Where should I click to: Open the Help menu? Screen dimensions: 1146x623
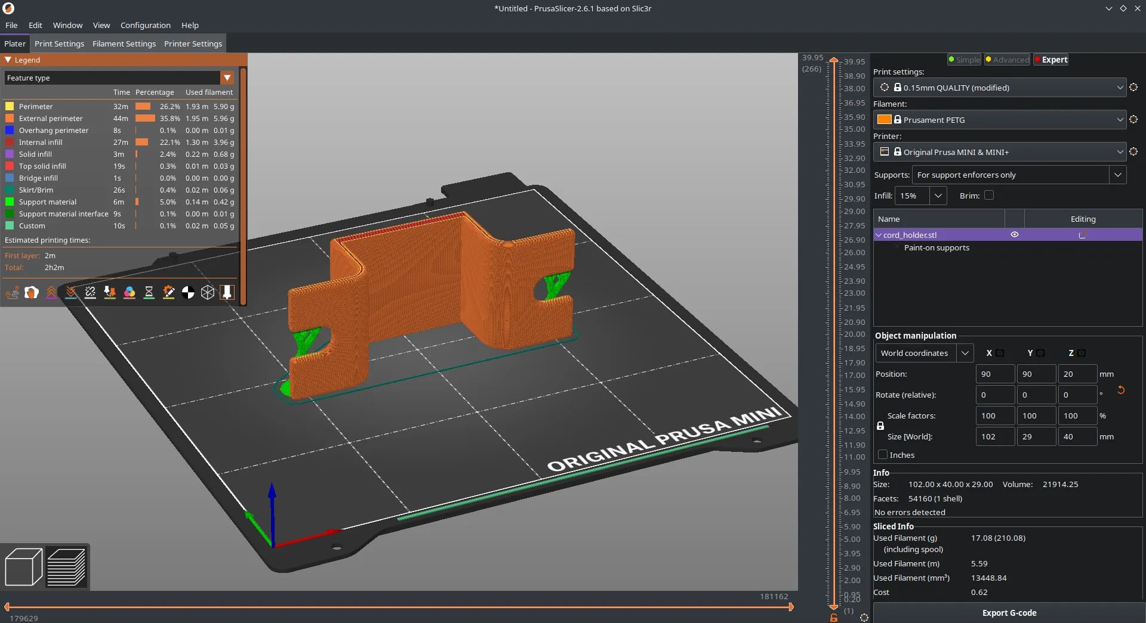(190, 25)
